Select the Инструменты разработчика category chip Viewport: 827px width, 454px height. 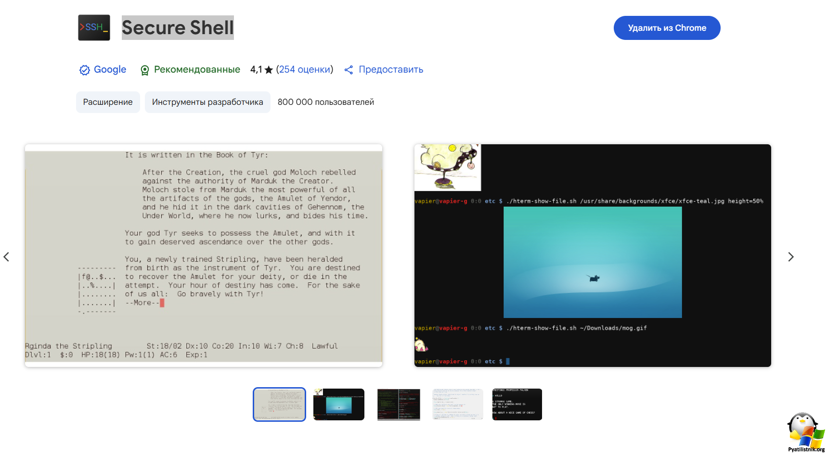pyautogui.click(x=207, y=102)
